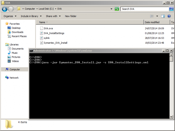Open Explorer help
Viewport: 175px width, 131px height.
click(169, 16)
